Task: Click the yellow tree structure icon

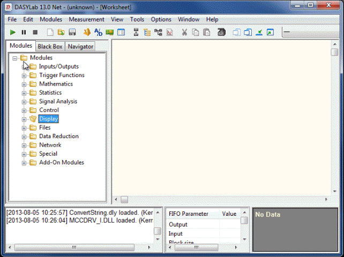Action: pyautogui.click(x=147, y=33)
